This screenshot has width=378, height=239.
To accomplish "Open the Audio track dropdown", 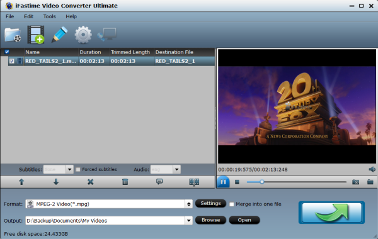I will click(176, 169).
